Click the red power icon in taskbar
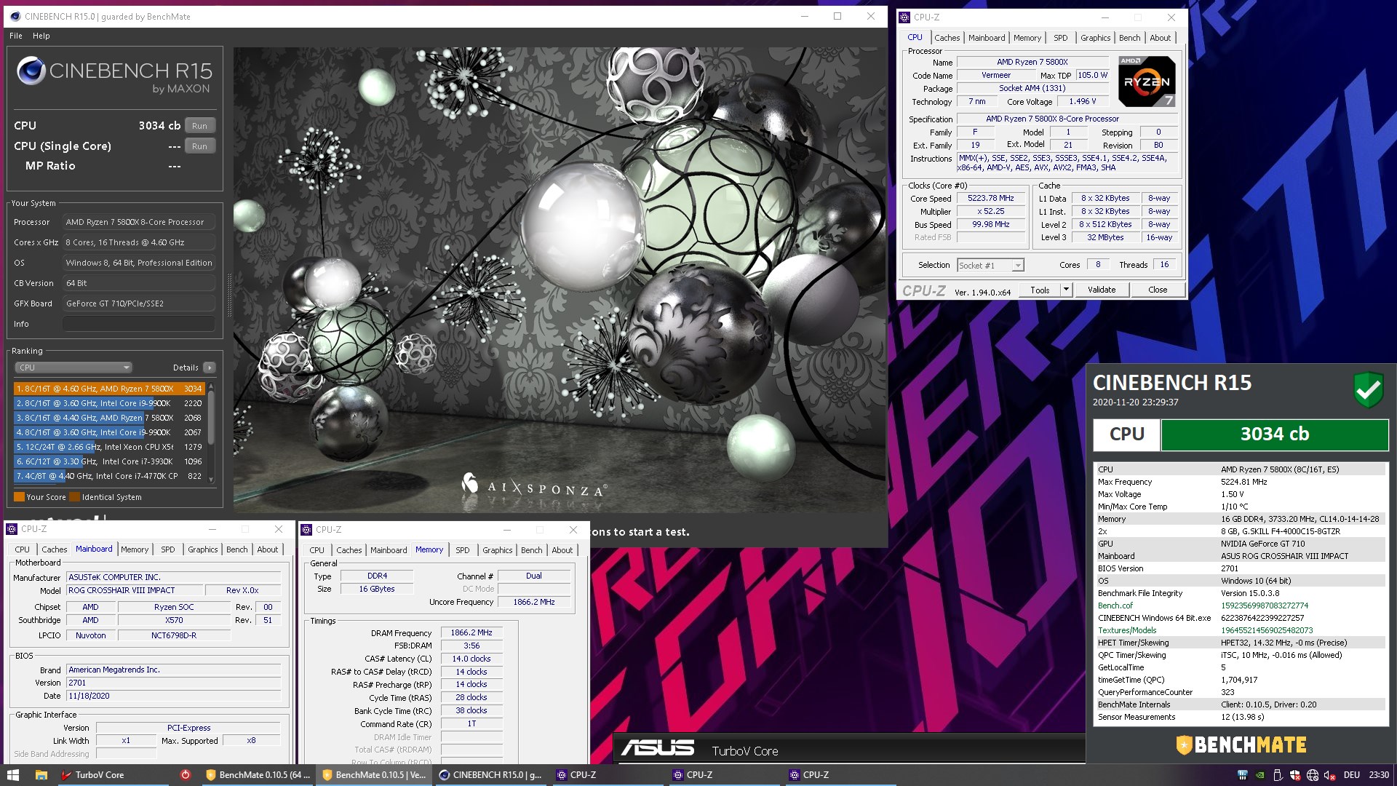 [185, 775]
